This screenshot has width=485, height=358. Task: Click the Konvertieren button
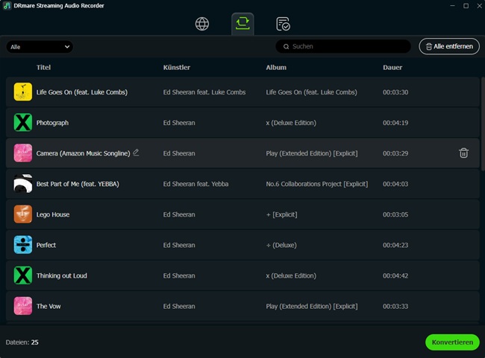coord(452,342)
